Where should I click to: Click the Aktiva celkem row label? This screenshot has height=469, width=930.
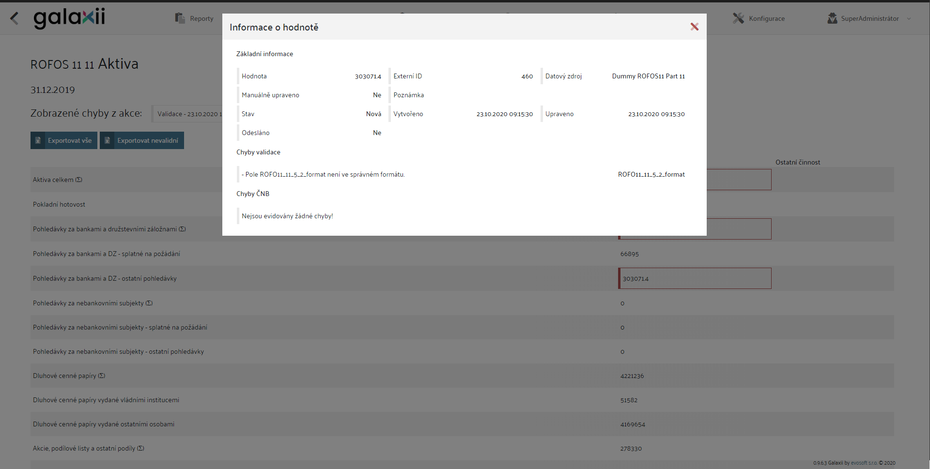coord(58,180)
